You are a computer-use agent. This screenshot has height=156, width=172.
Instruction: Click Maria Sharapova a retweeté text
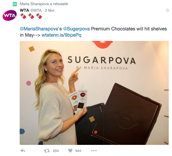(x=44, y=4)
